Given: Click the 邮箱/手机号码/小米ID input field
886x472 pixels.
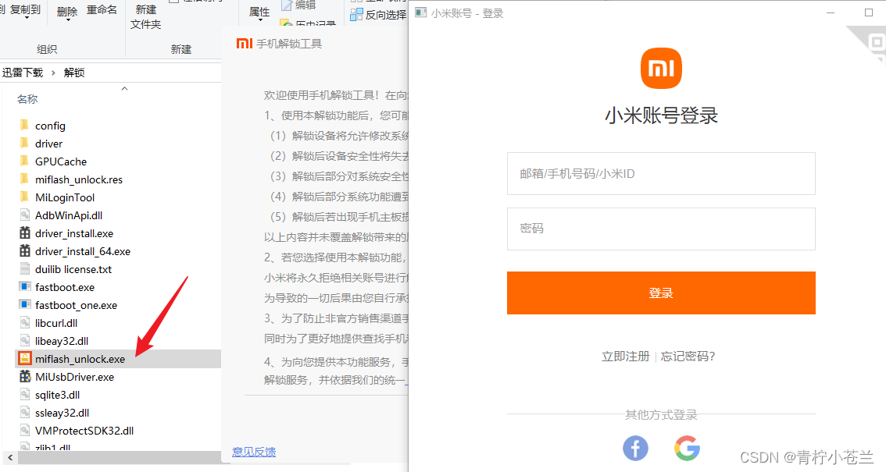Looking at the screenshot, I should (661, 174).
